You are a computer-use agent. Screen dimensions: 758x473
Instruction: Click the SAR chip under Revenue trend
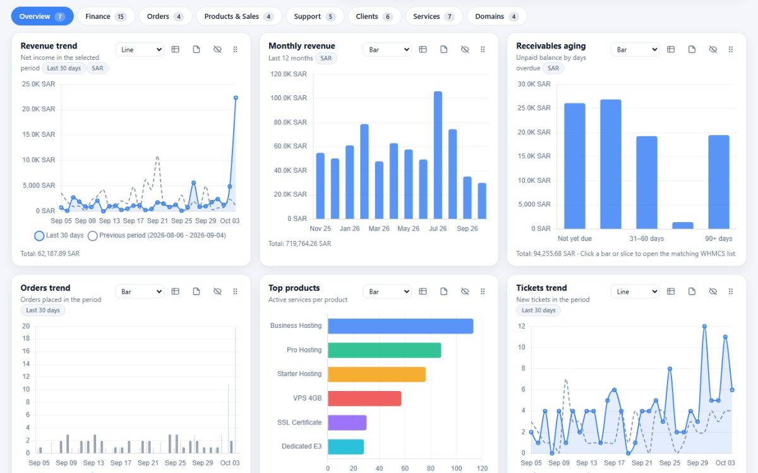coord(97,68)
